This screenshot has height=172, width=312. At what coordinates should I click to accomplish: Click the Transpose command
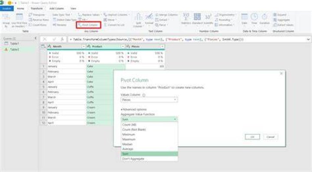click(x=37, y=15)
